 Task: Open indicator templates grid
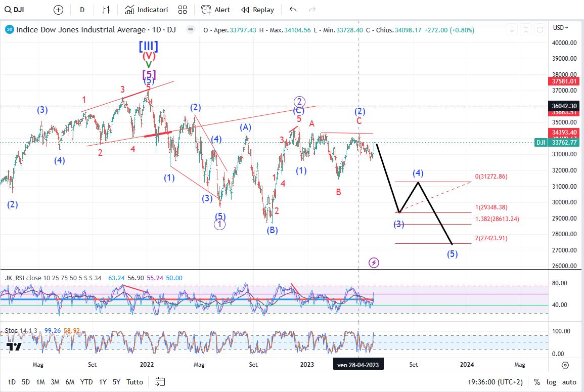tap(183, 10)
